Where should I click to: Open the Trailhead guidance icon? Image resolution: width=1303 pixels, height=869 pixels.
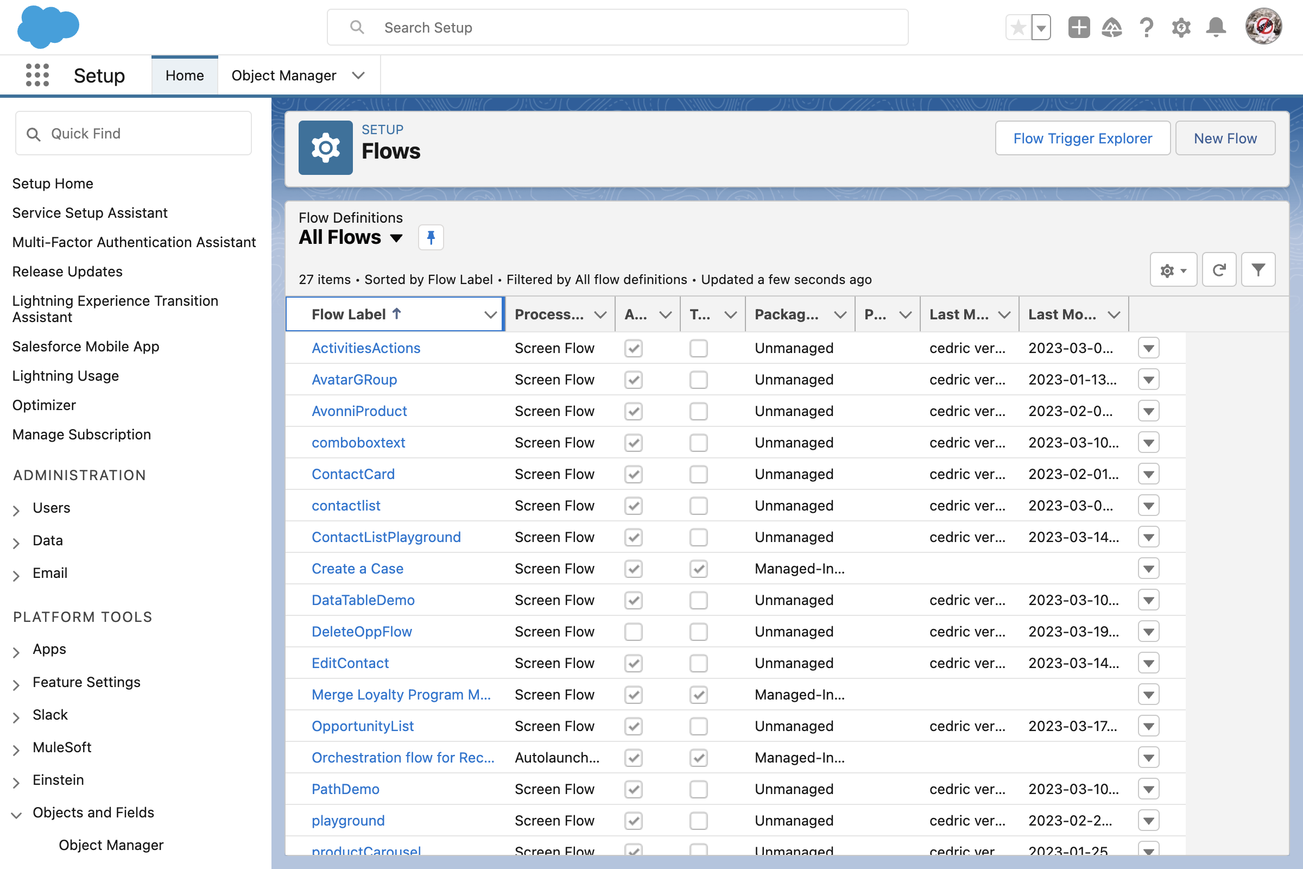coord(1112,27)
